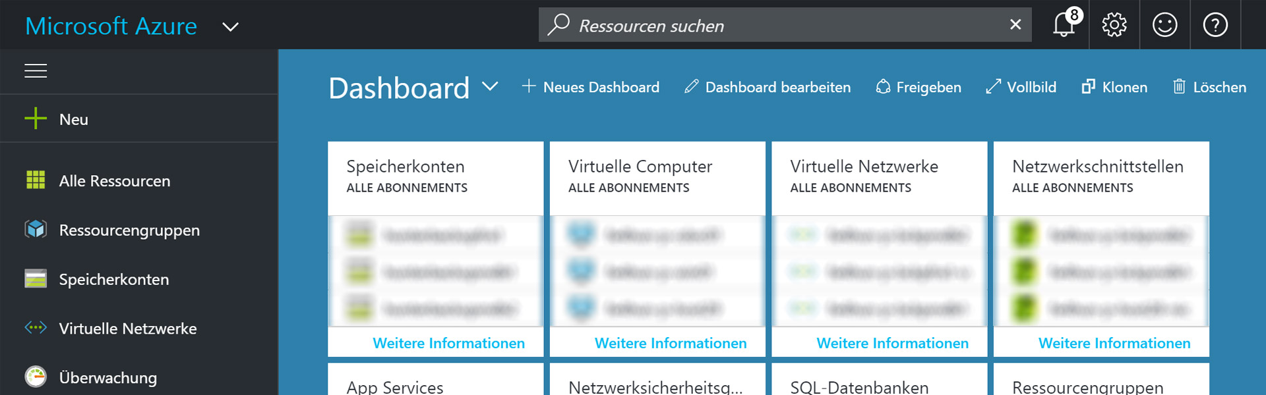Open Weitere Informationen under Speicherkonten tile
1266x395 pixels.
449,343
